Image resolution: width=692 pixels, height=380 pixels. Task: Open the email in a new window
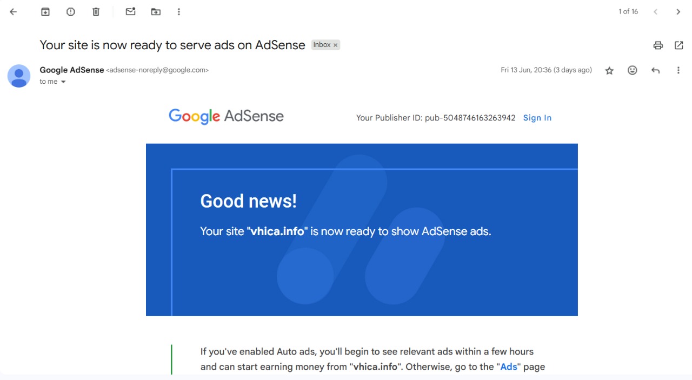pyautogui.click(x=679, y=45)
